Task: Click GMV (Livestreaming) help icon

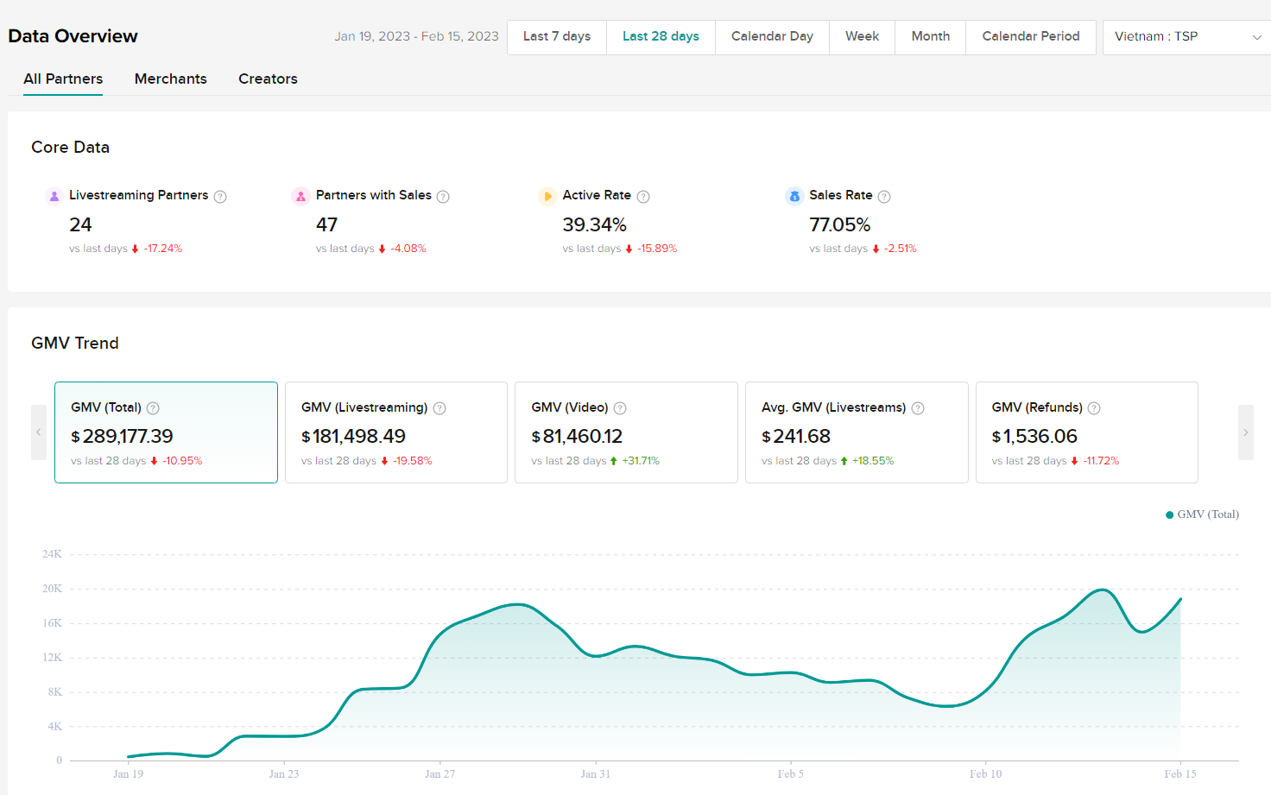Action: (x=439, y=408)
